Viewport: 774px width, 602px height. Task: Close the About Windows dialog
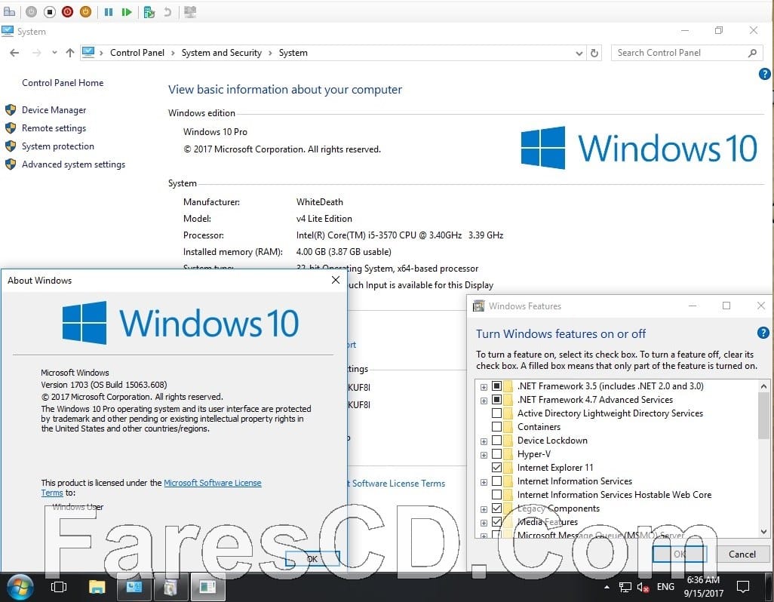[336, 281]
